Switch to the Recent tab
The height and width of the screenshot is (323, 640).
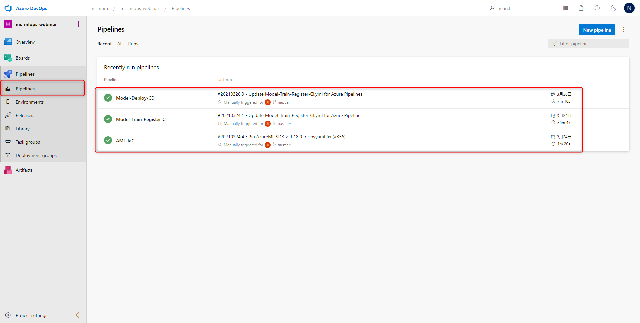click(104, 44)
